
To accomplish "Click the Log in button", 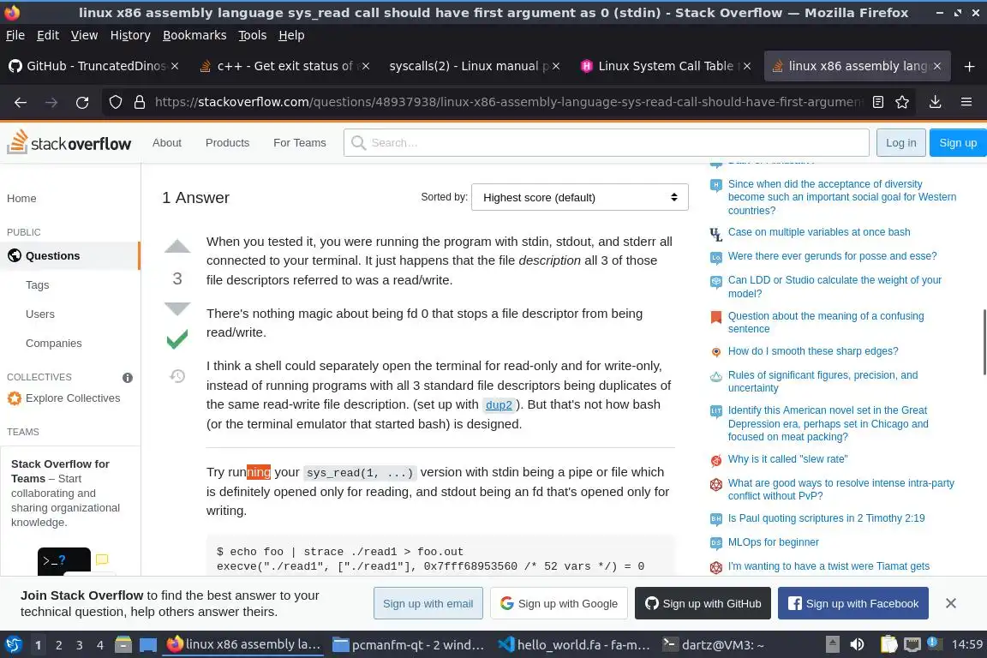I will 900,143.
